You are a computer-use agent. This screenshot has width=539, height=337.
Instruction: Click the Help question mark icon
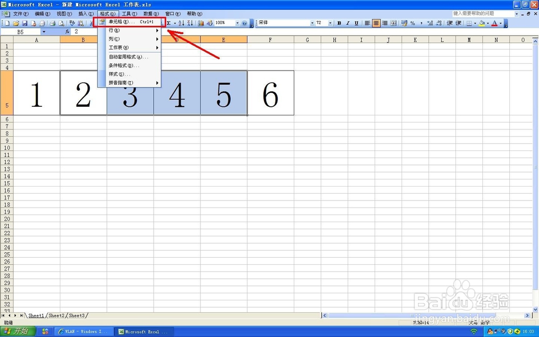pyautogui.click(x=244, y=23)
